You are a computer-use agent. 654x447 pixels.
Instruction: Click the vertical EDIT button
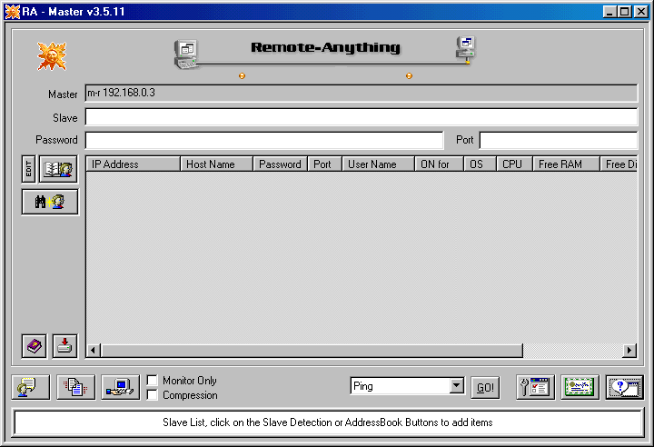coord(29,169)
